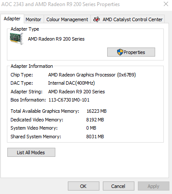
Task: Click the Dedicated Video Memory value
Action: pos(95,120)
